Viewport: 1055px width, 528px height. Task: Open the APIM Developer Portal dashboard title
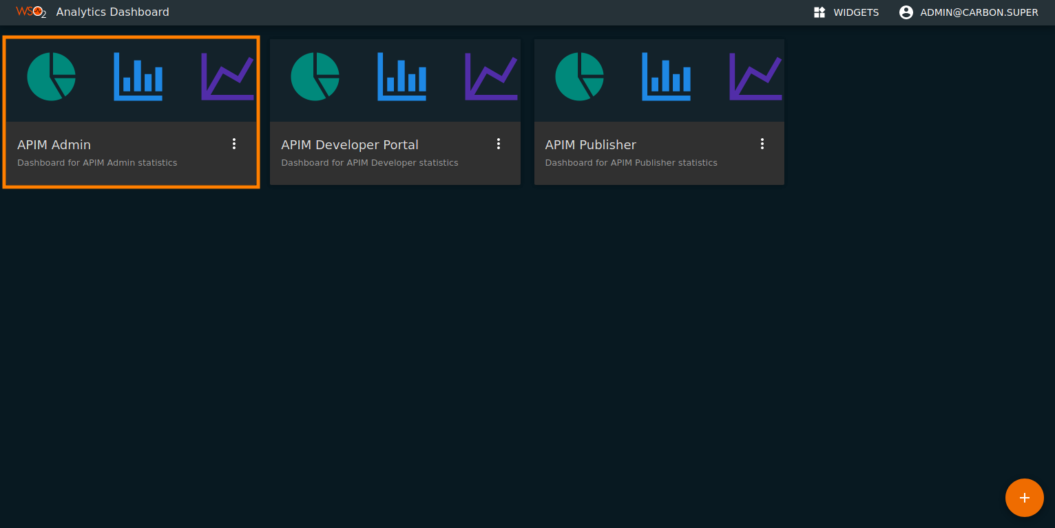click(x=350, y=145)
